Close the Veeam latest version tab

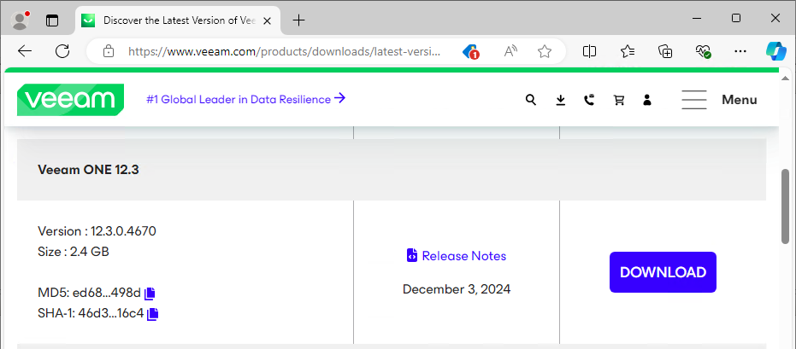click(268, 20)
